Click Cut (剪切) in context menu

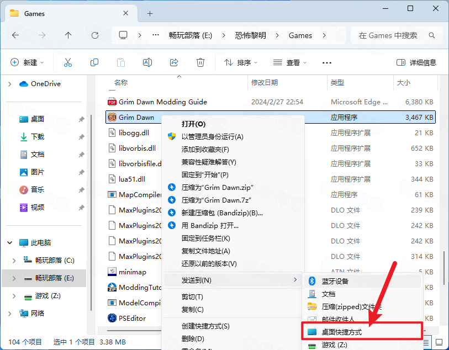coord(233,297)
